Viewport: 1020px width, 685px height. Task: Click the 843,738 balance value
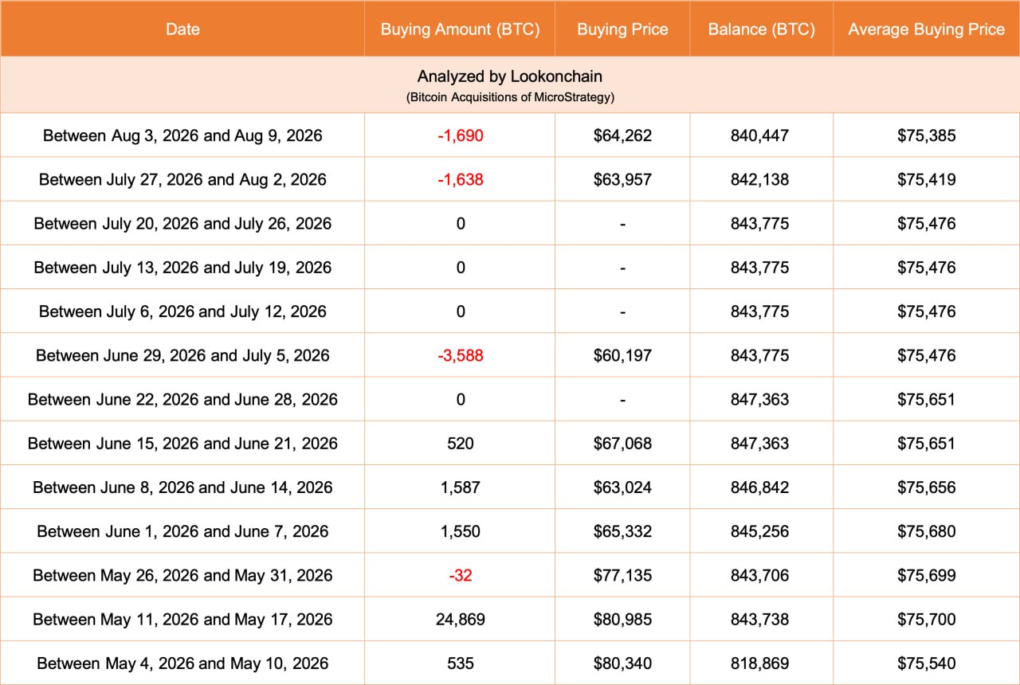point(759,619)
